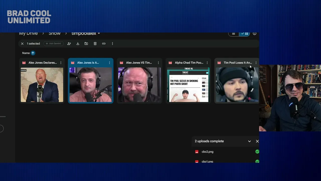Open options for Alex Jones Is A video
This screenshot has height=181, width=321.
pos(109,63)
